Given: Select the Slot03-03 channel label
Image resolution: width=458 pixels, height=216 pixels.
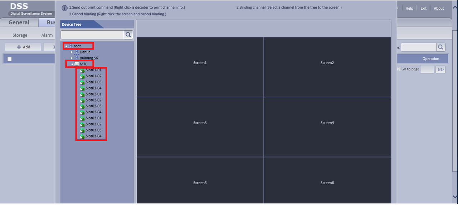Looking at the screenshot, I should (x=94, y=130).
